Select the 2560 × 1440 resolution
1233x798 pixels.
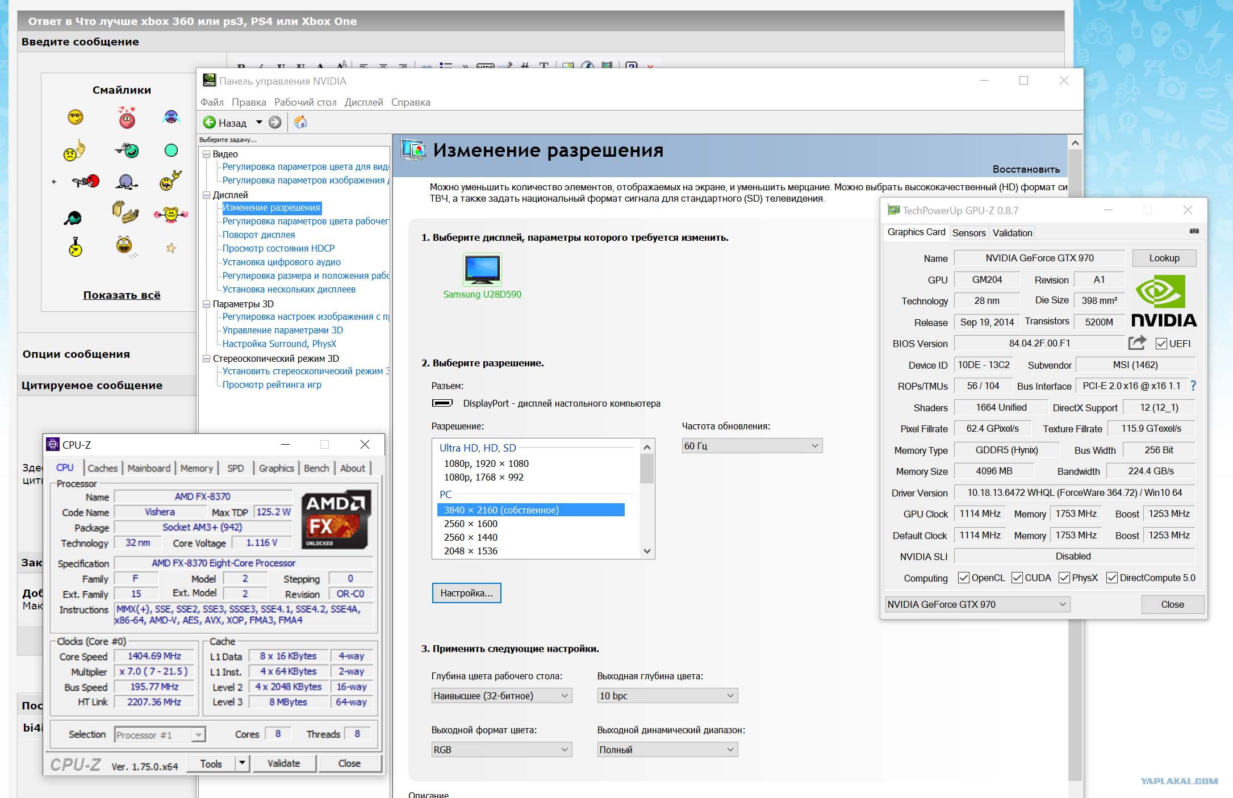click(x=471, y=537)
